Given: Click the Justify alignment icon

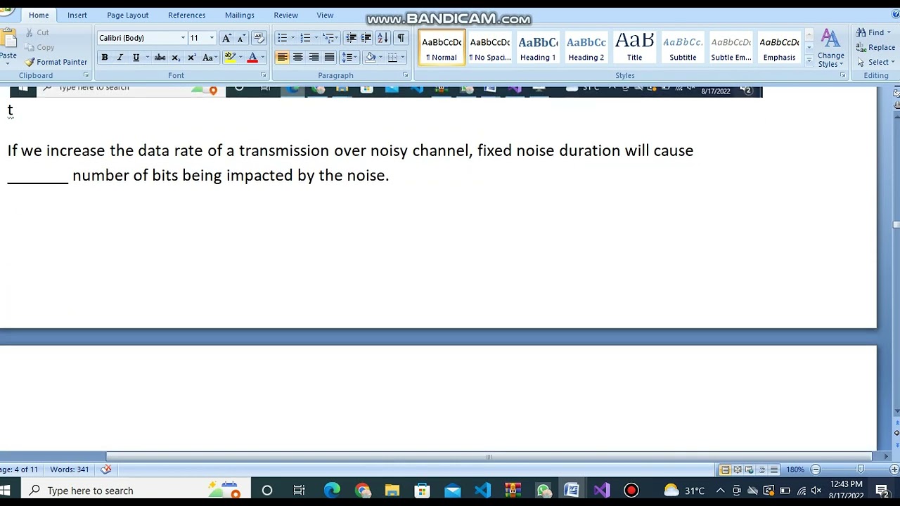Looking at the screenshot, I should point(329,58).
